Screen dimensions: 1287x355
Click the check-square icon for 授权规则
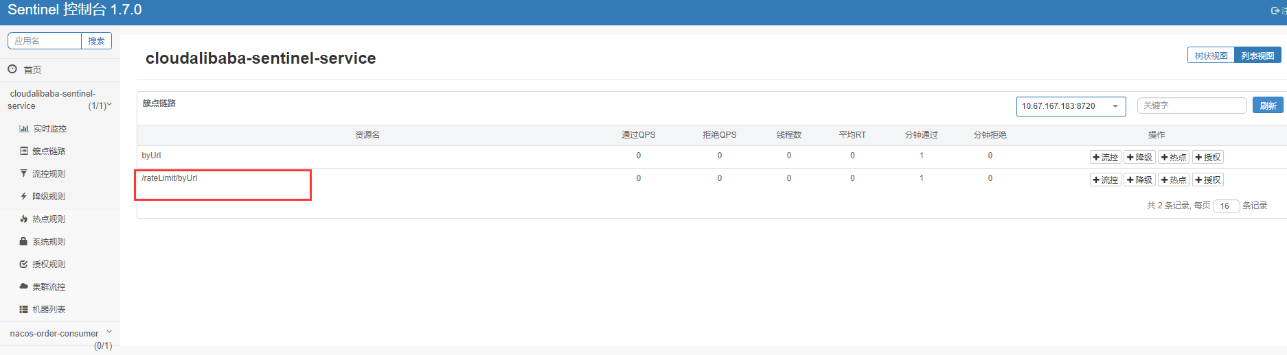24,264
